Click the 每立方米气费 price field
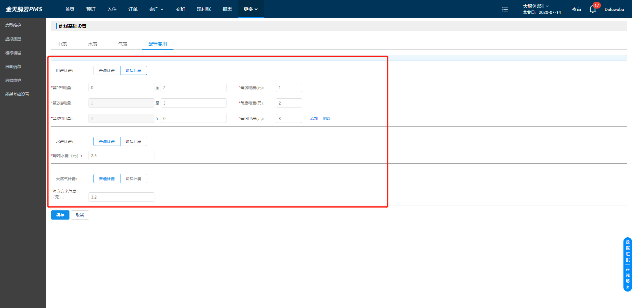 (x=121, y=197)
